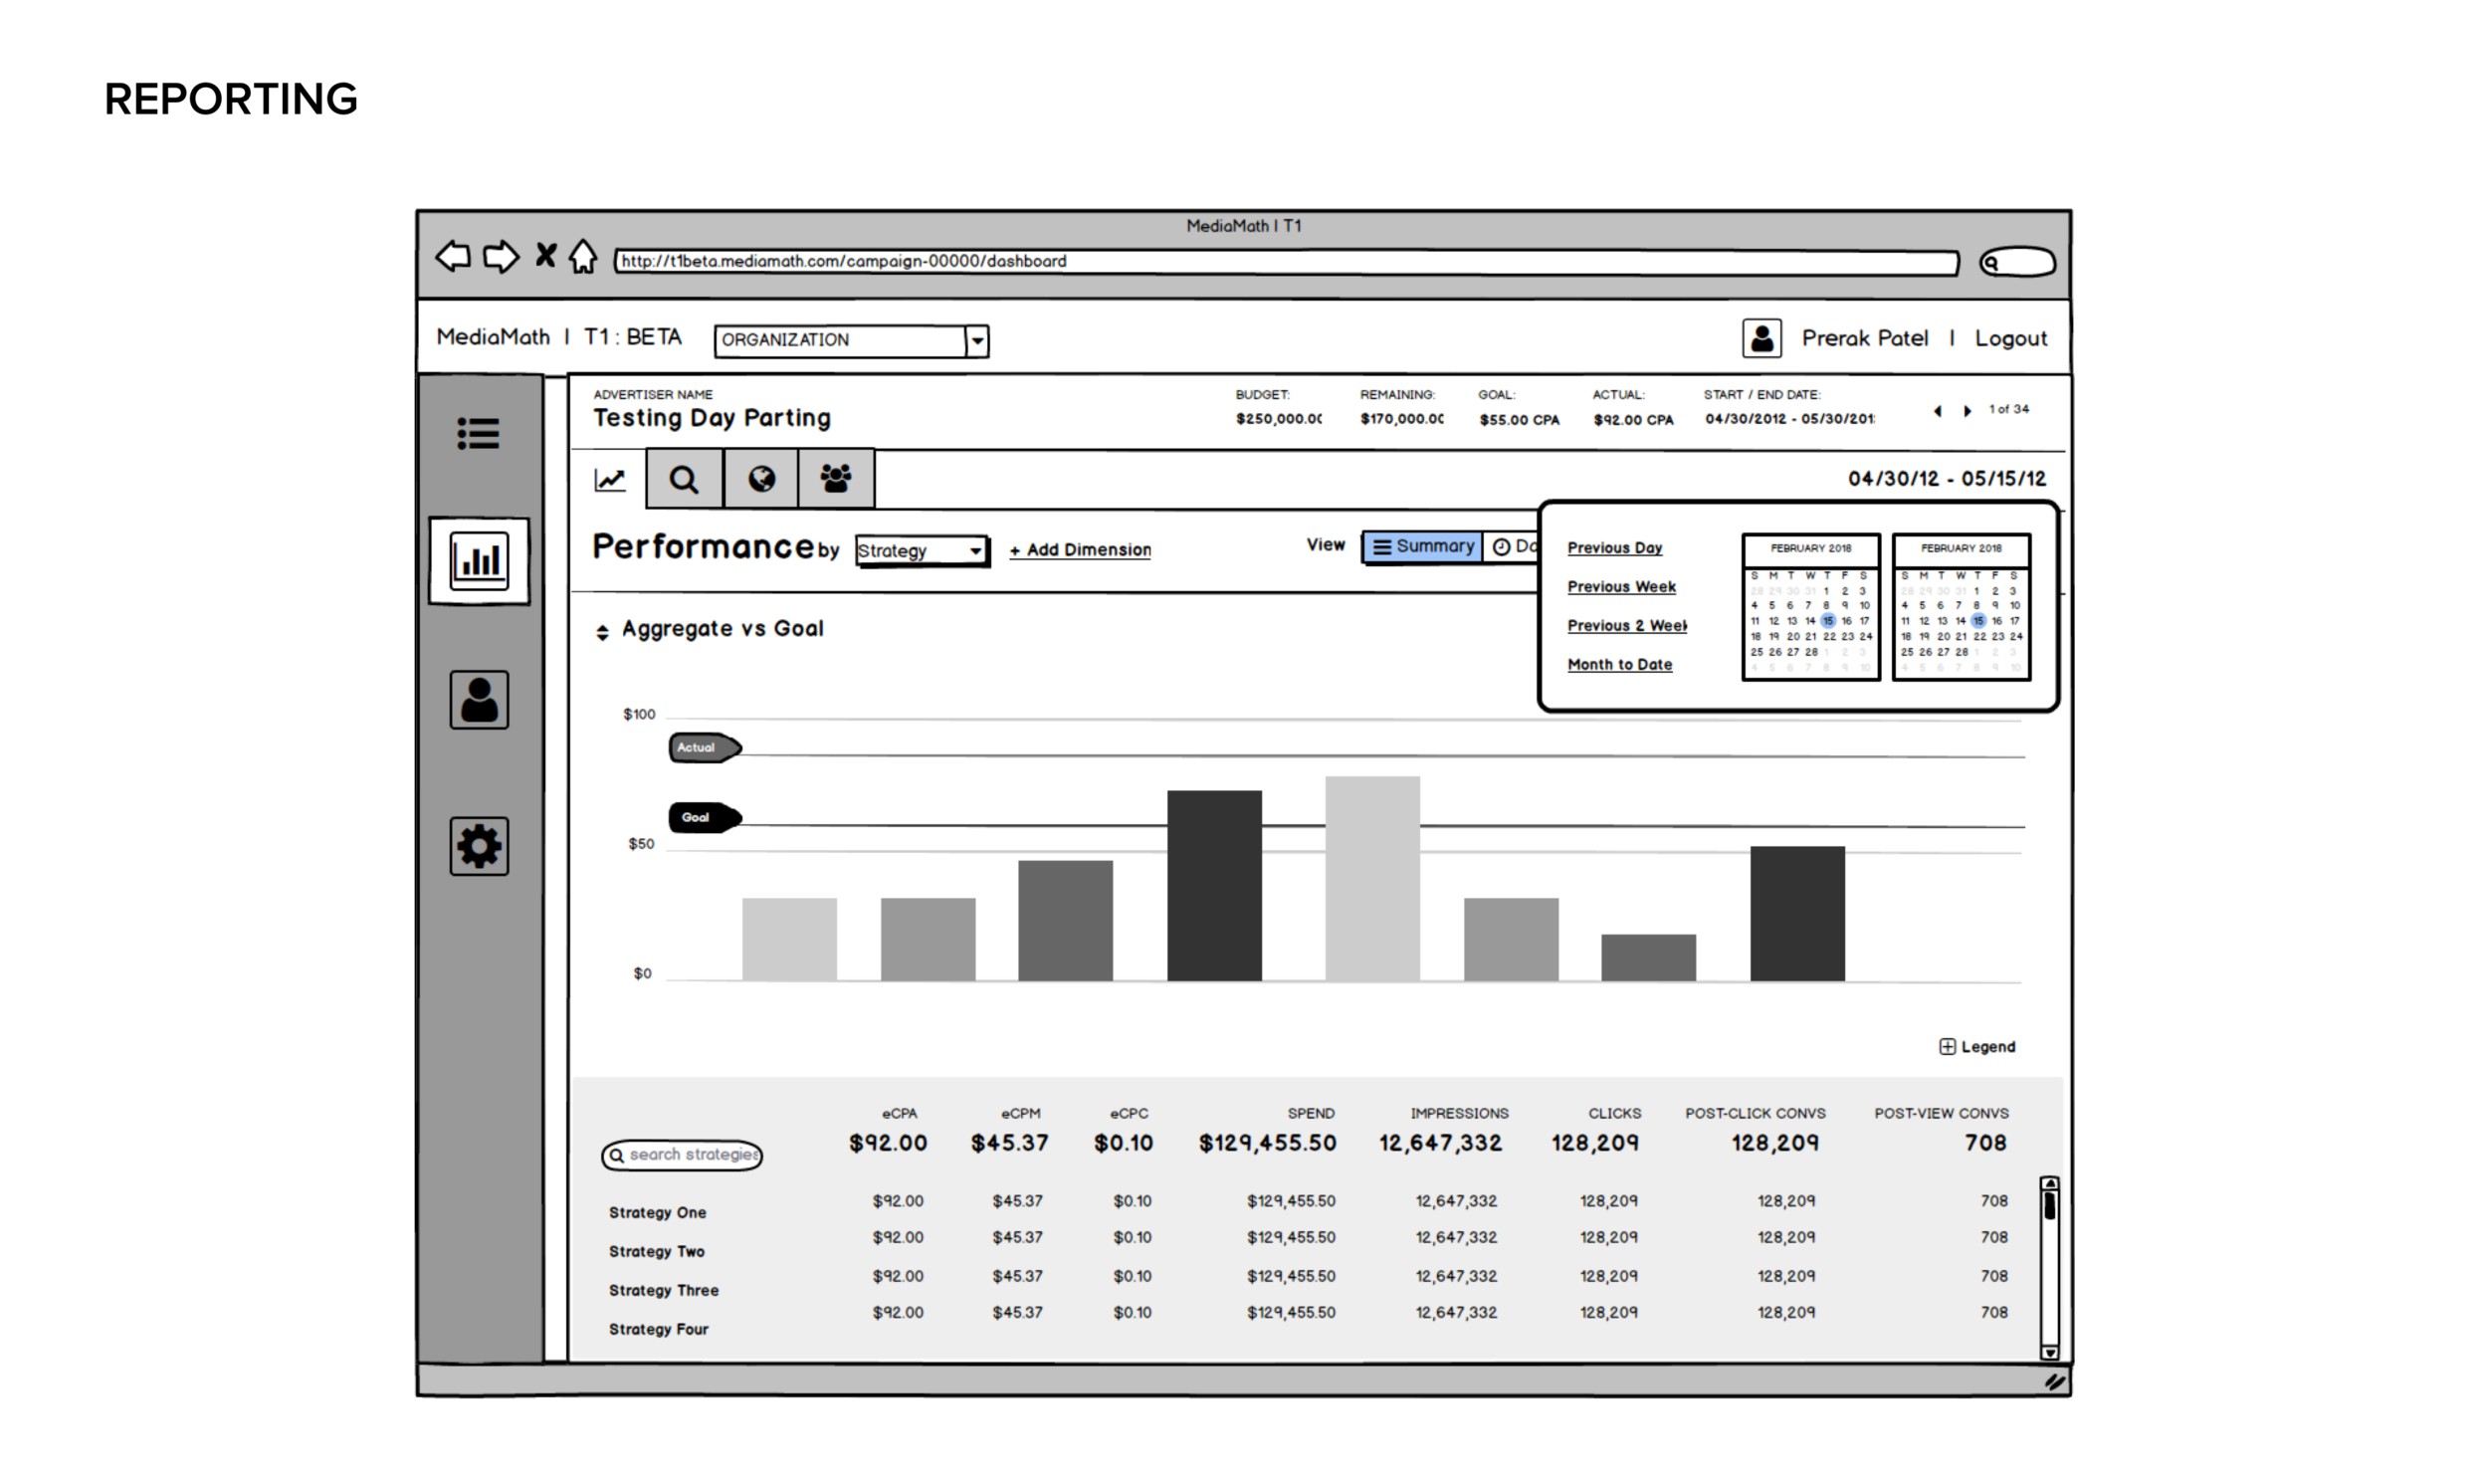2488x1484 pixels.
Task: Switch to the audience group tab
Action: (x=836, y=480)
